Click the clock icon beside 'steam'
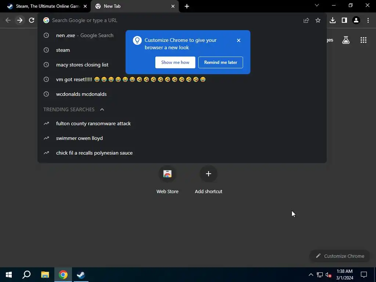The height and width of the screenshot is (282, 376). pos(46,50)
